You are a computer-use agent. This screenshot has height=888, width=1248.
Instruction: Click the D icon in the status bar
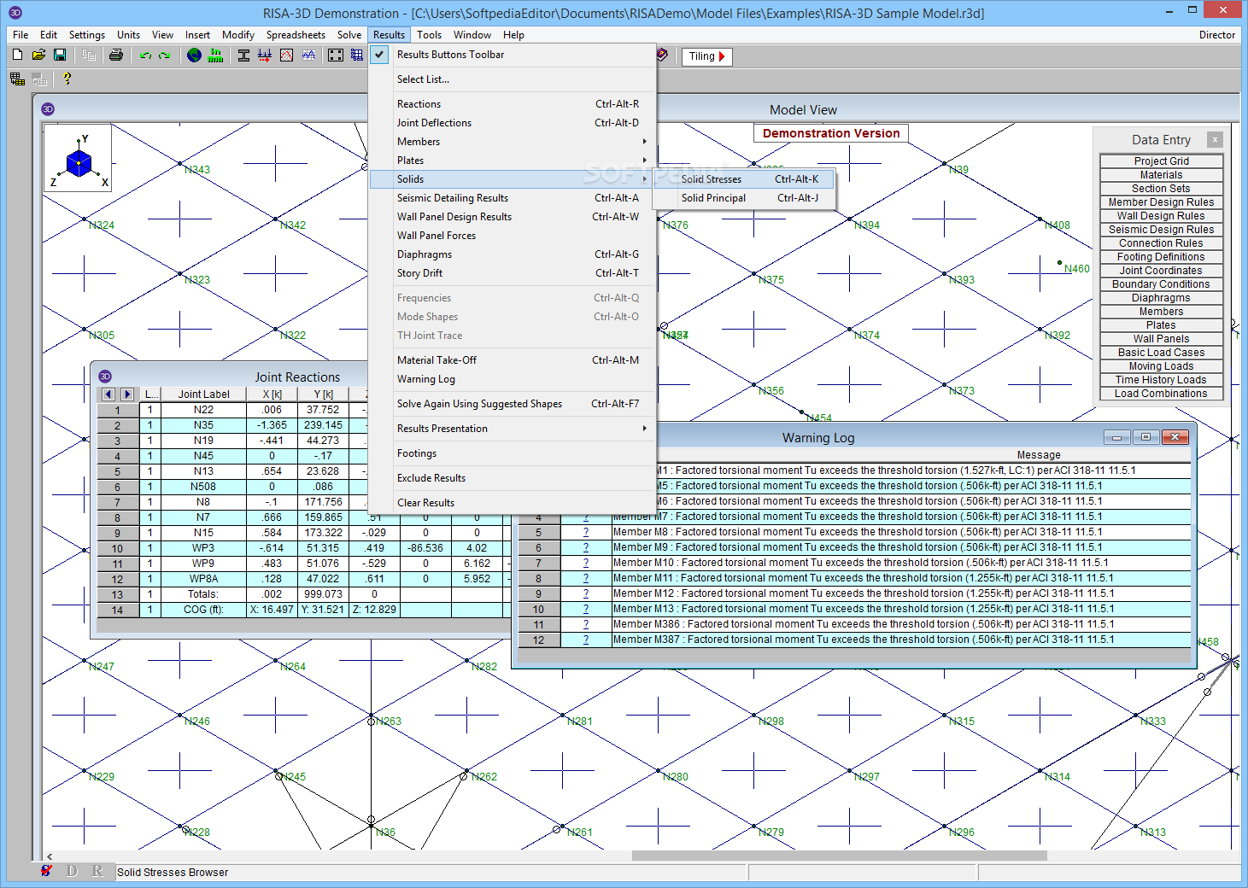coord(72,871)
